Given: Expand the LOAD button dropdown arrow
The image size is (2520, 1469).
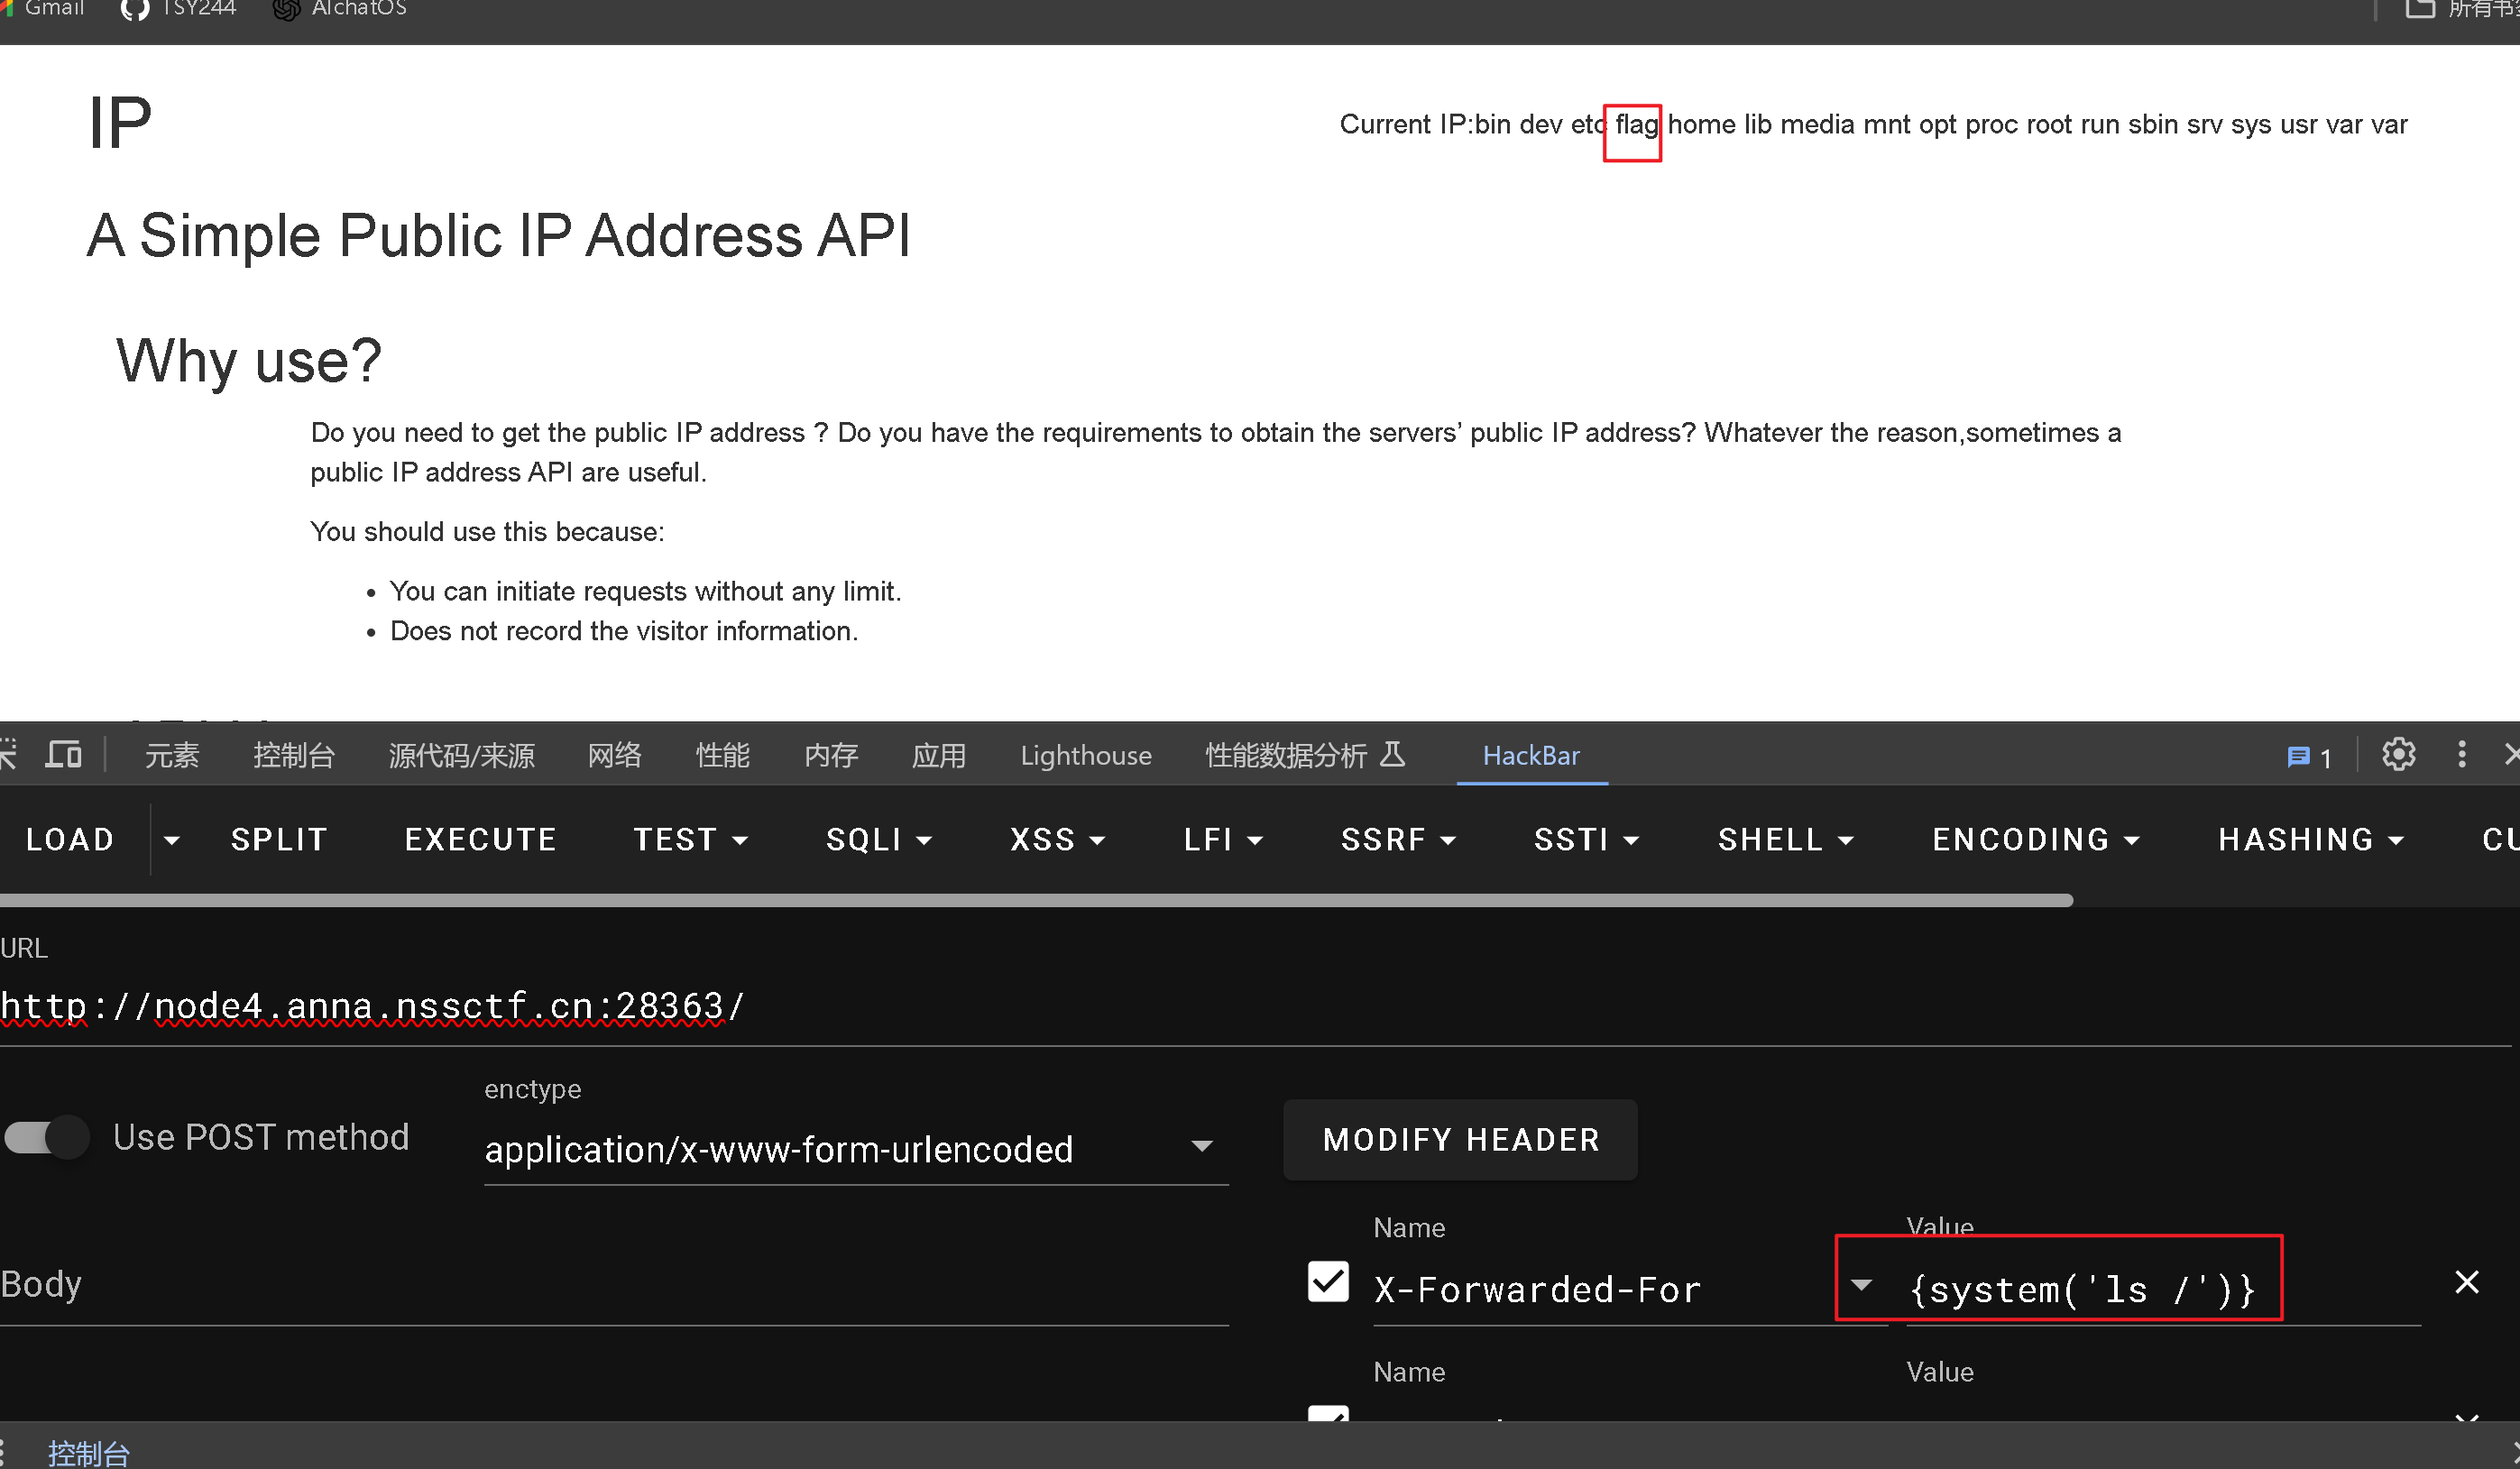Looking at the screenshot, I should click(x=172, y=840).
